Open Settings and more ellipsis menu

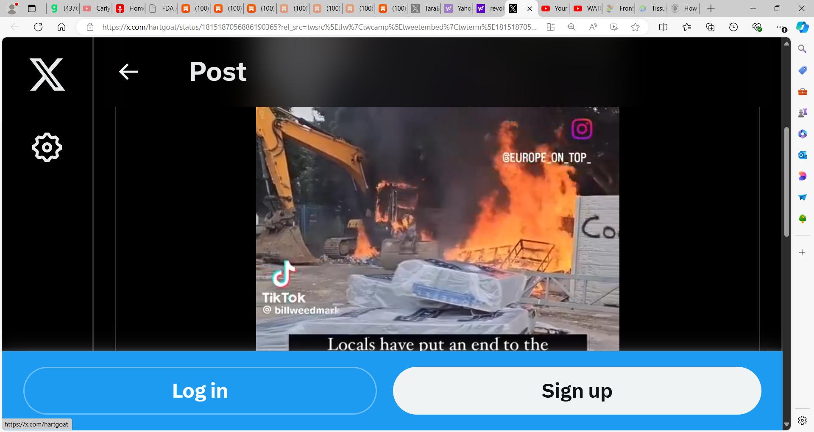point(781,27)
